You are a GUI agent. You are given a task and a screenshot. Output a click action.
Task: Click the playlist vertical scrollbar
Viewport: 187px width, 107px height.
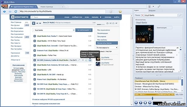(x=182, y=84)
